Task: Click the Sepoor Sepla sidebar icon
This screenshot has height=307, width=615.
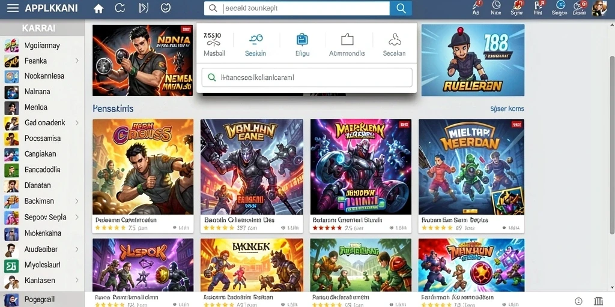Action: click(11, 217)
